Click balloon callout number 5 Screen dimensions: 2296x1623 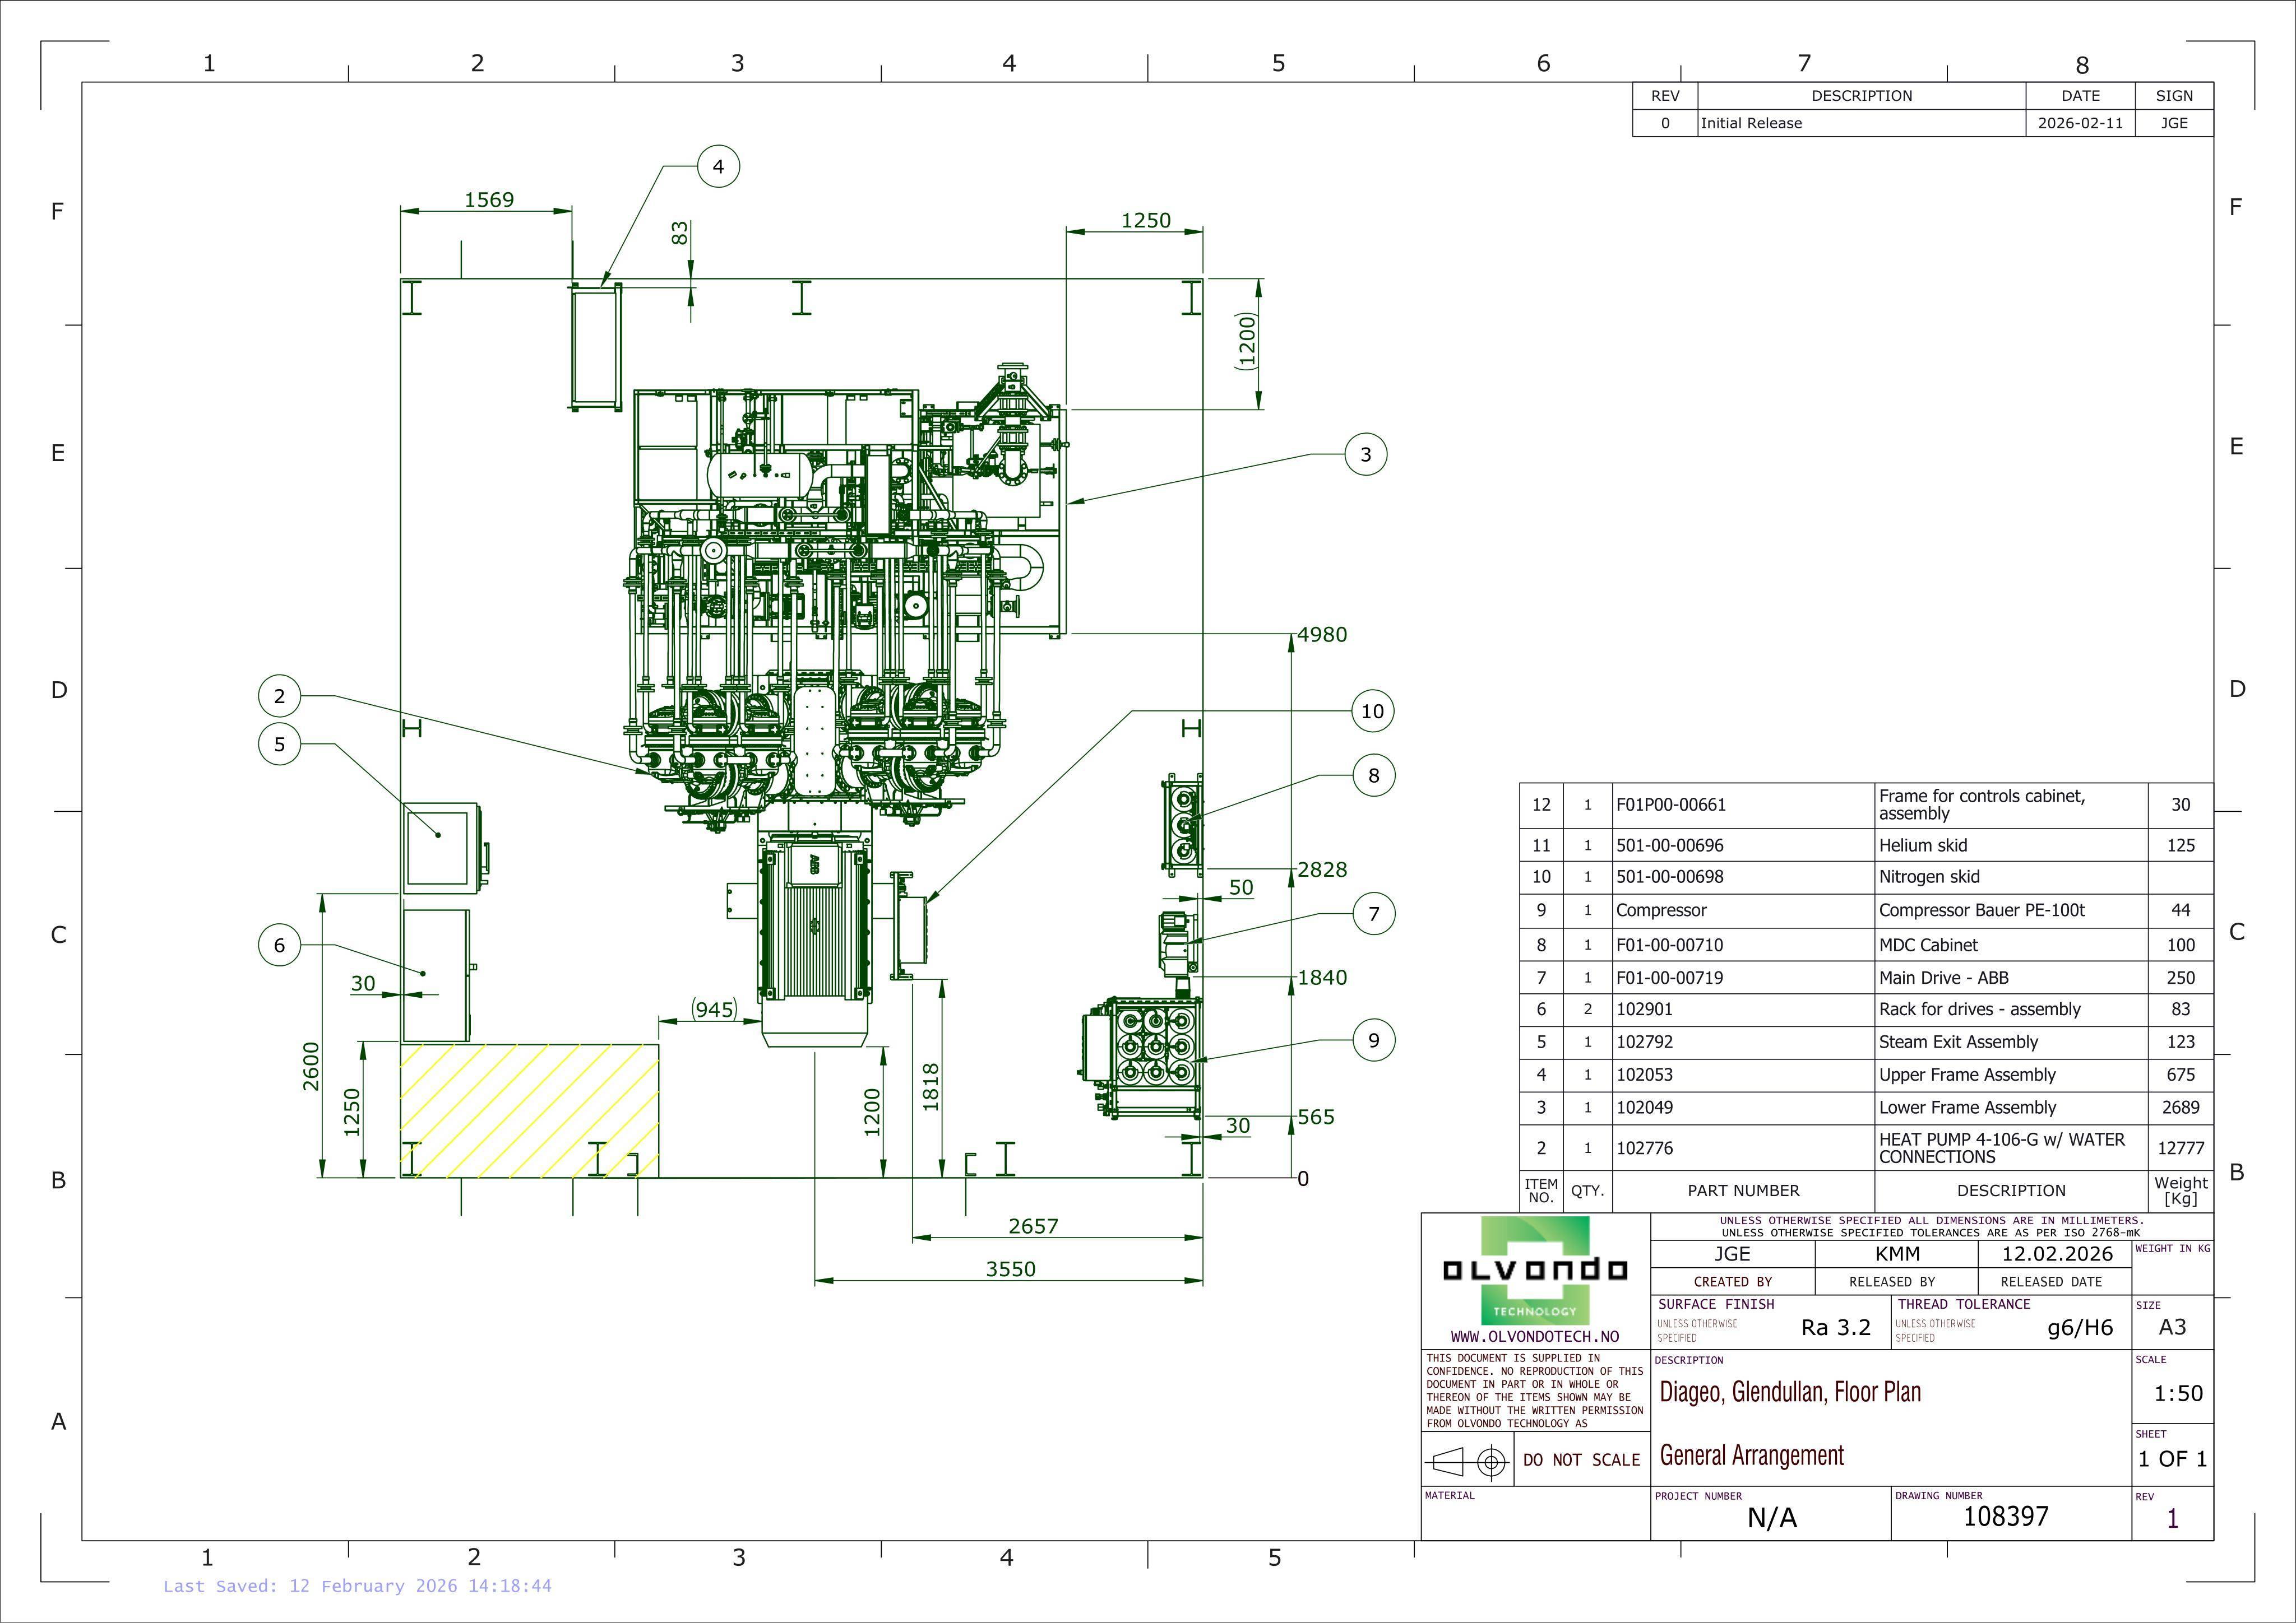click(279, 745)
